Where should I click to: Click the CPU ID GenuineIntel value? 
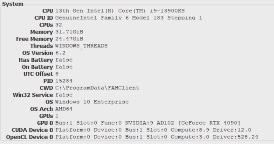(x=129, y=18)
